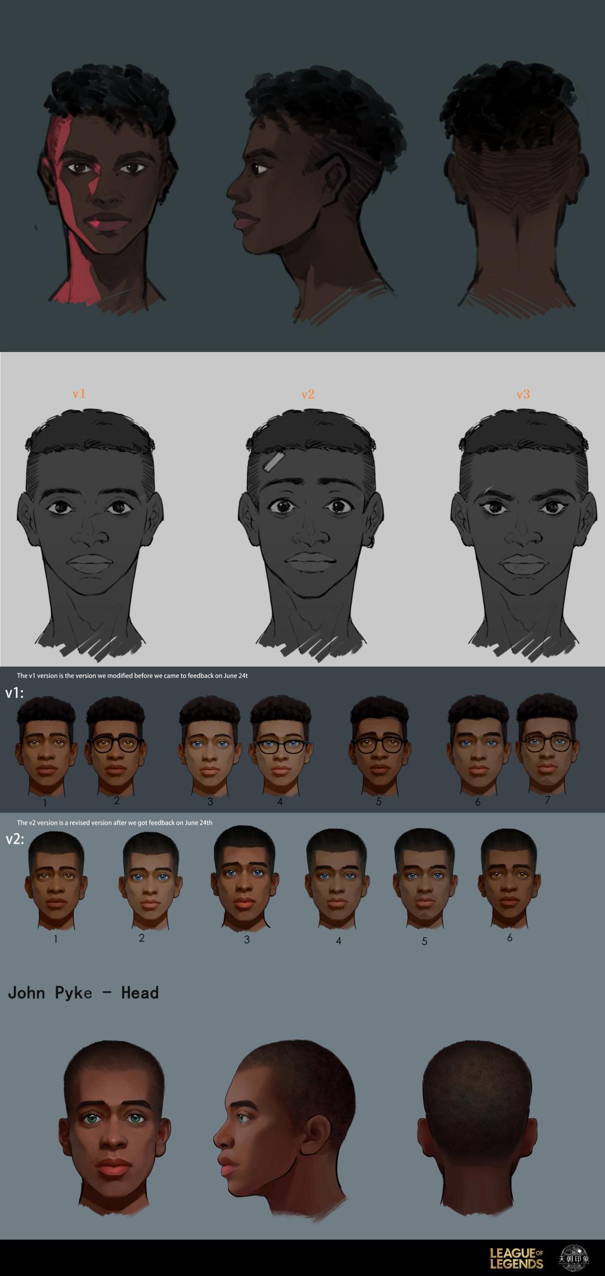Select v2 row head number 5

click(425, 879)
